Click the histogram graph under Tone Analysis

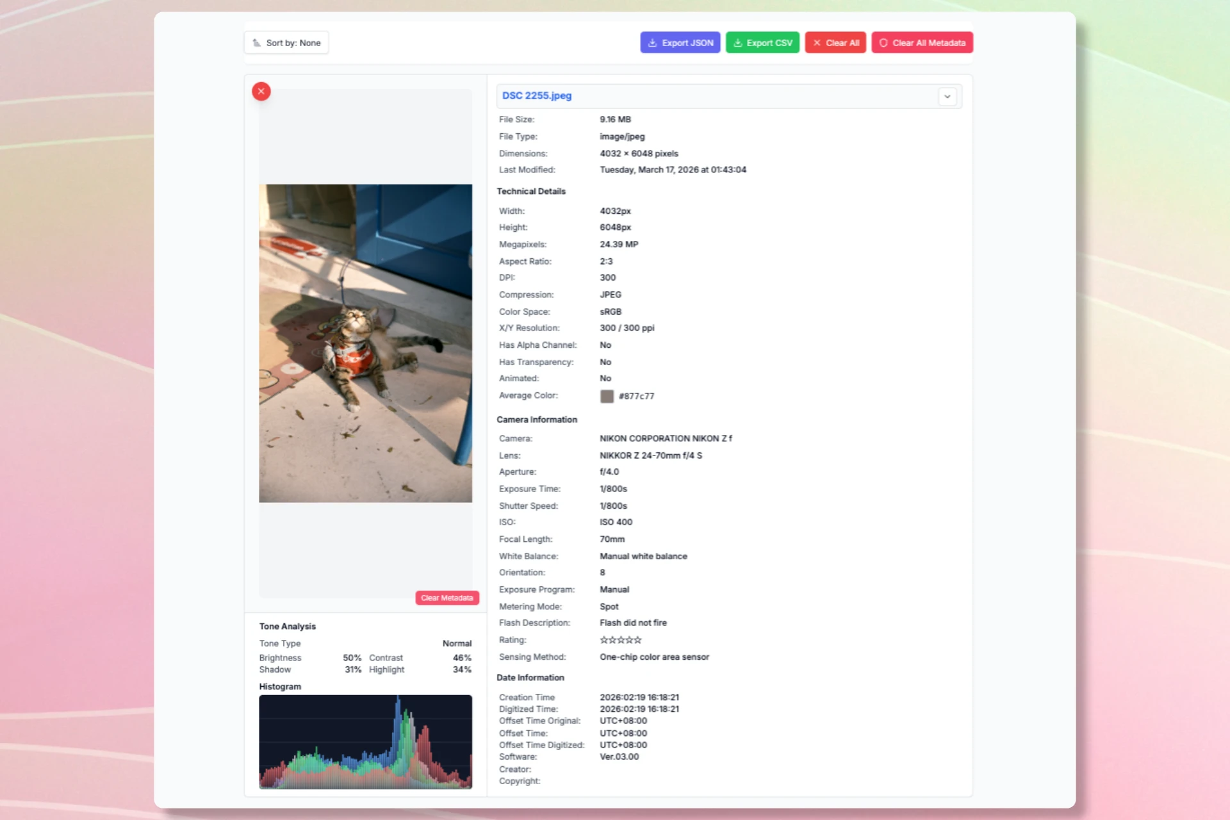365,742
